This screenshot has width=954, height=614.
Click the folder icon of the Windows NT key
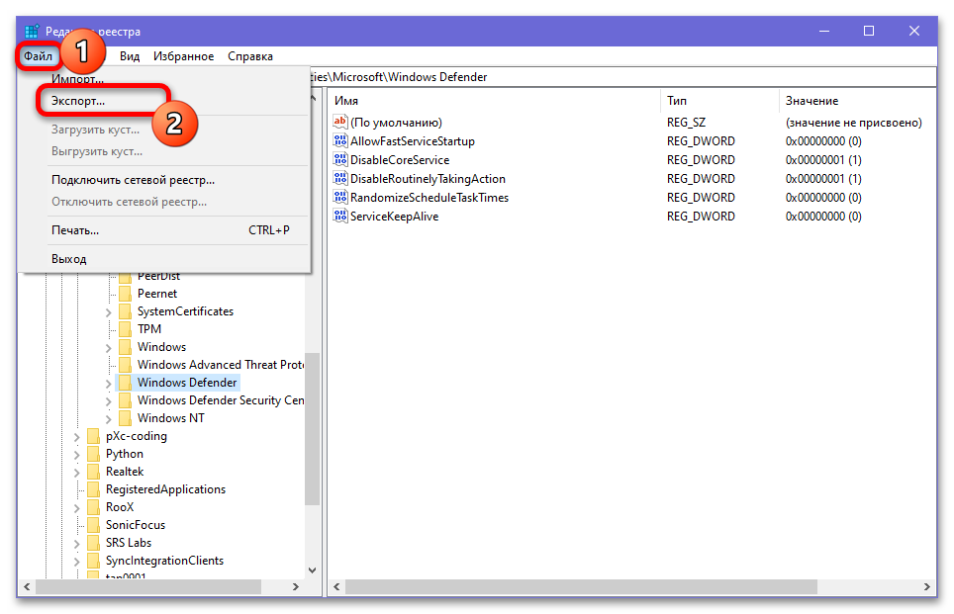126,418
